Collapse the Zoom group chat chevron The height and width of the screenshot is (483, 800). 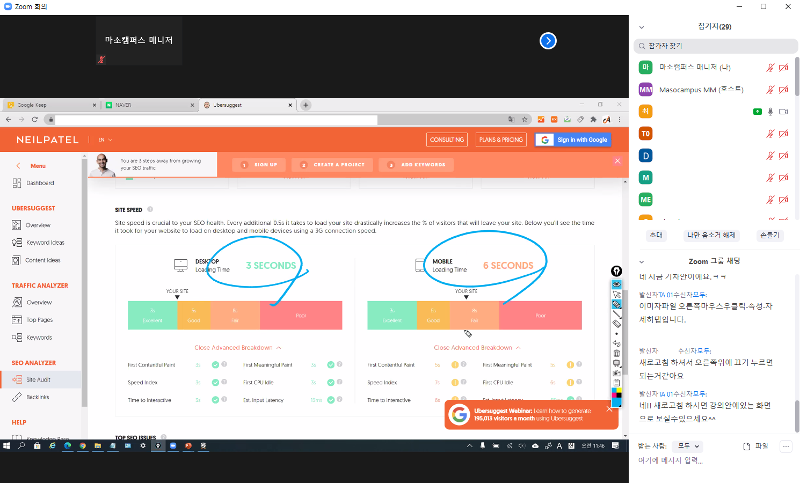641,262
